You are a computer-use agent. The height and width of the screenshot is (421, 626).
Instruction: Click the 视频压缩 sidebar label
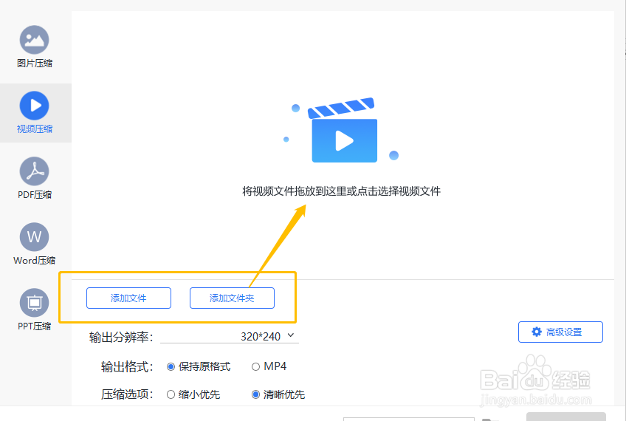pos(35,129)
